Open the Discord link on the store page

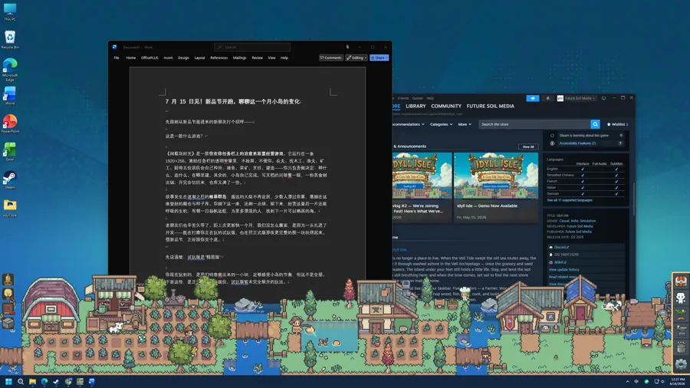(x=561, y=247)
